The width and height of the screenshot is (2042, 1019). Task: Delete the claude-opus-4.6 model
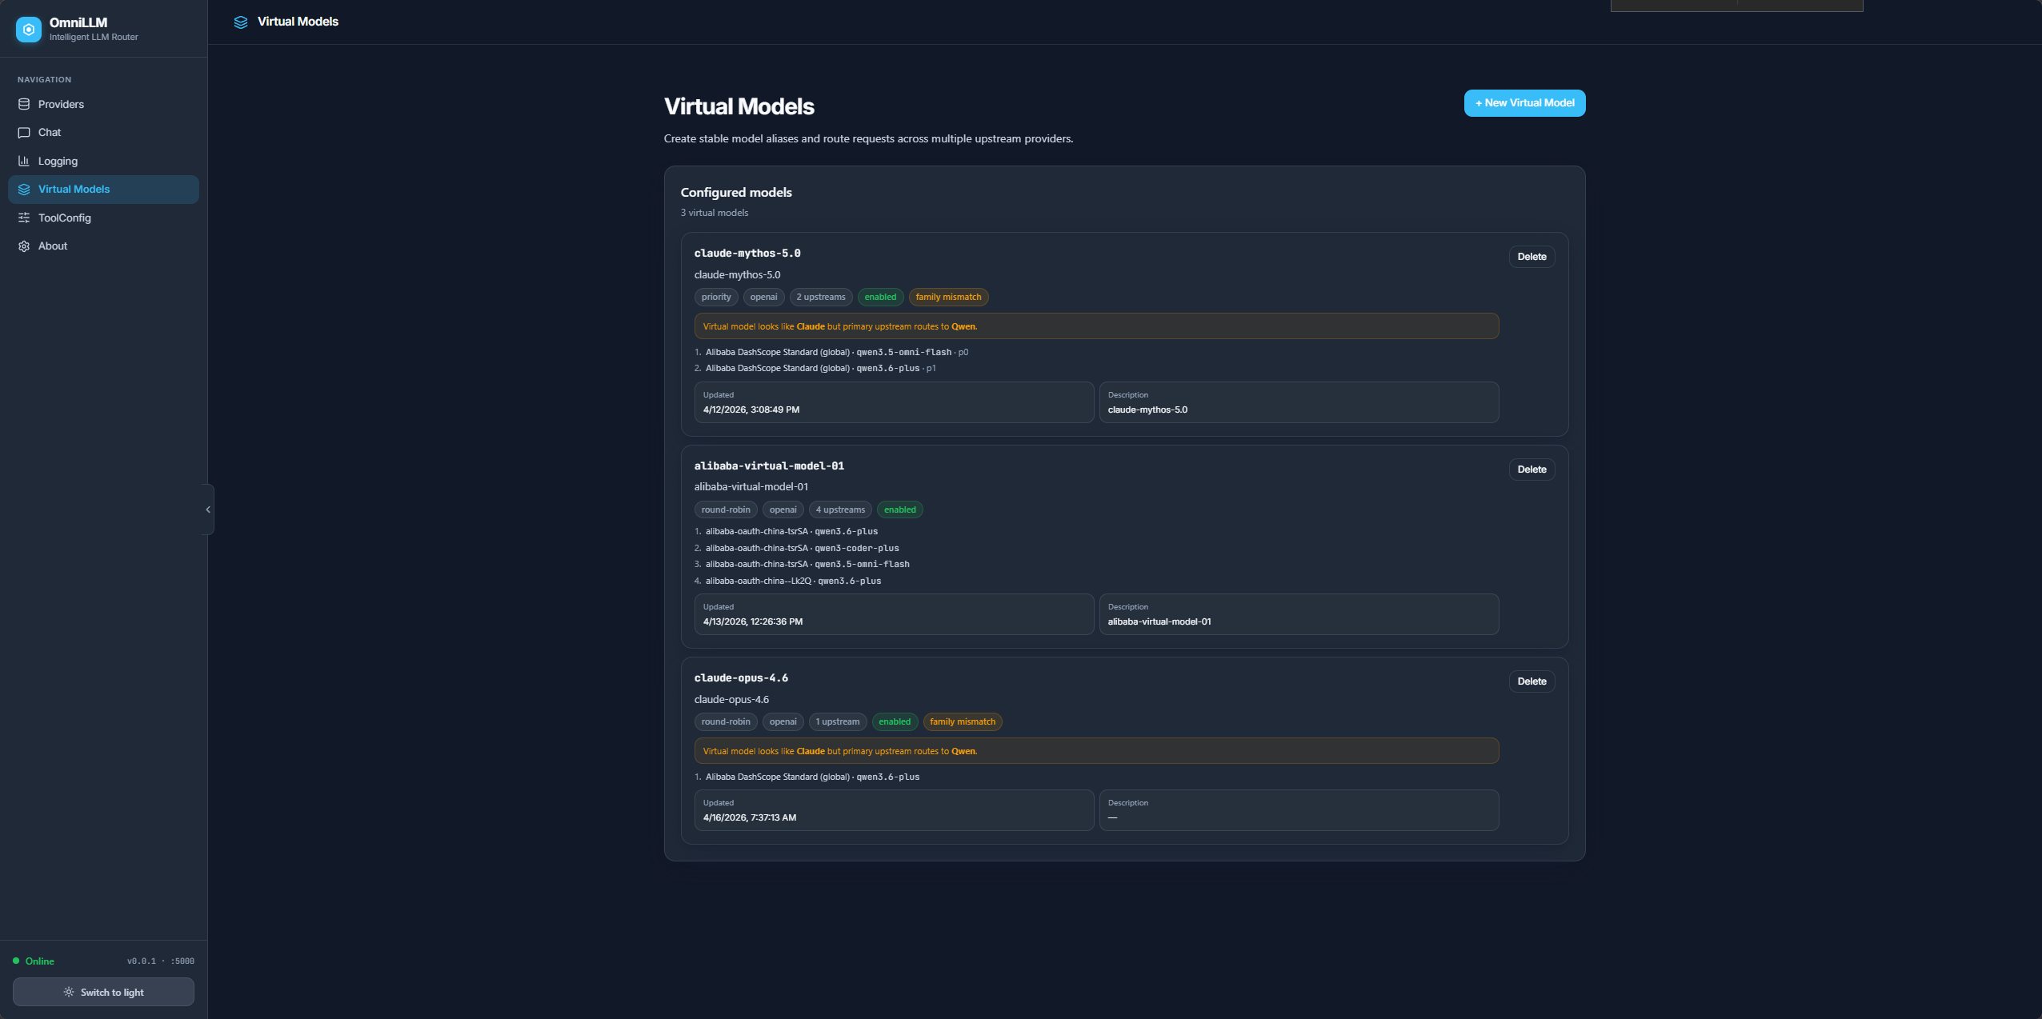(1531, 681)
